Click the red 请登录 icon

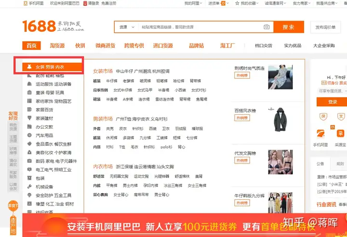tap(85, 3)
